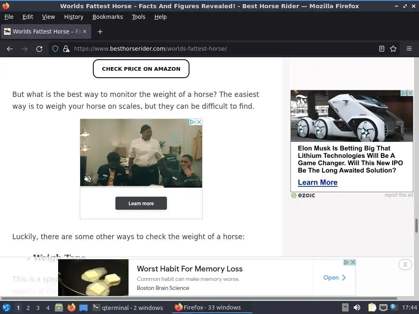Switch to qterminal windows in taskbar
The image size is (419, 314).
click(x=128, y=307)
